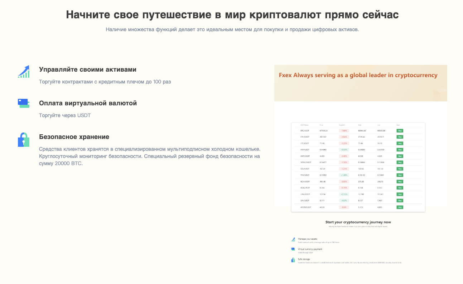Click the +1.88% change badge for TRX/USDT
Image resolution: width=463 pixels, height=284 pixels.
344,175
